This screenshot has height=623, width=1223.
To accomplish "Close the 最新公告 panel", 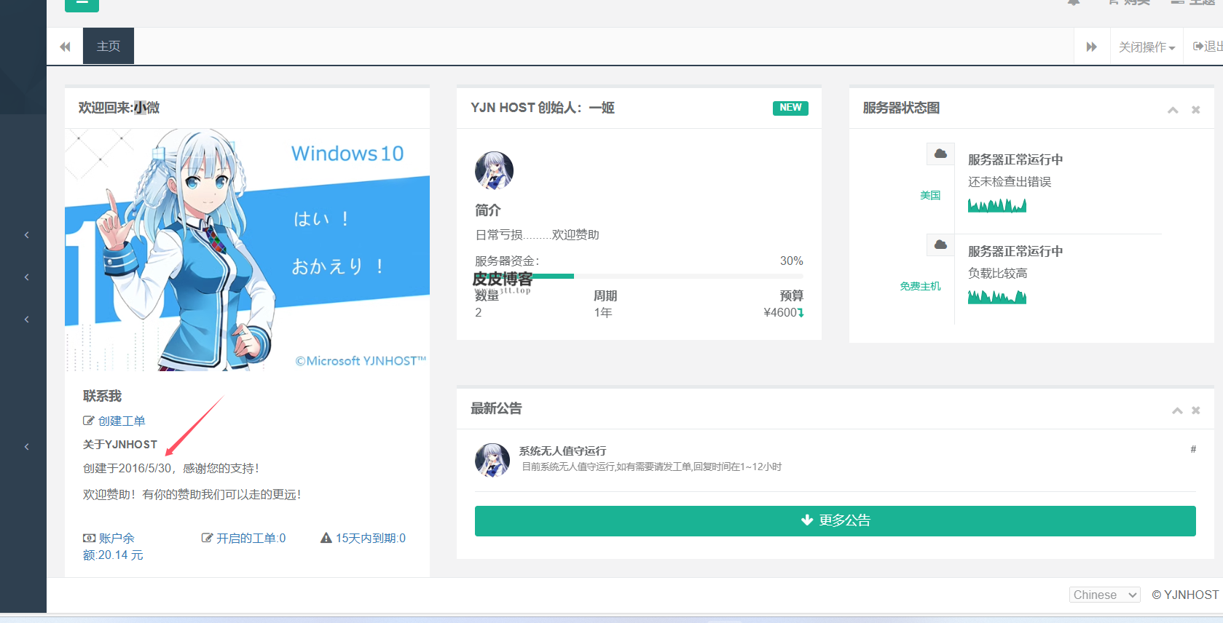I will (x=1195, y=410).
